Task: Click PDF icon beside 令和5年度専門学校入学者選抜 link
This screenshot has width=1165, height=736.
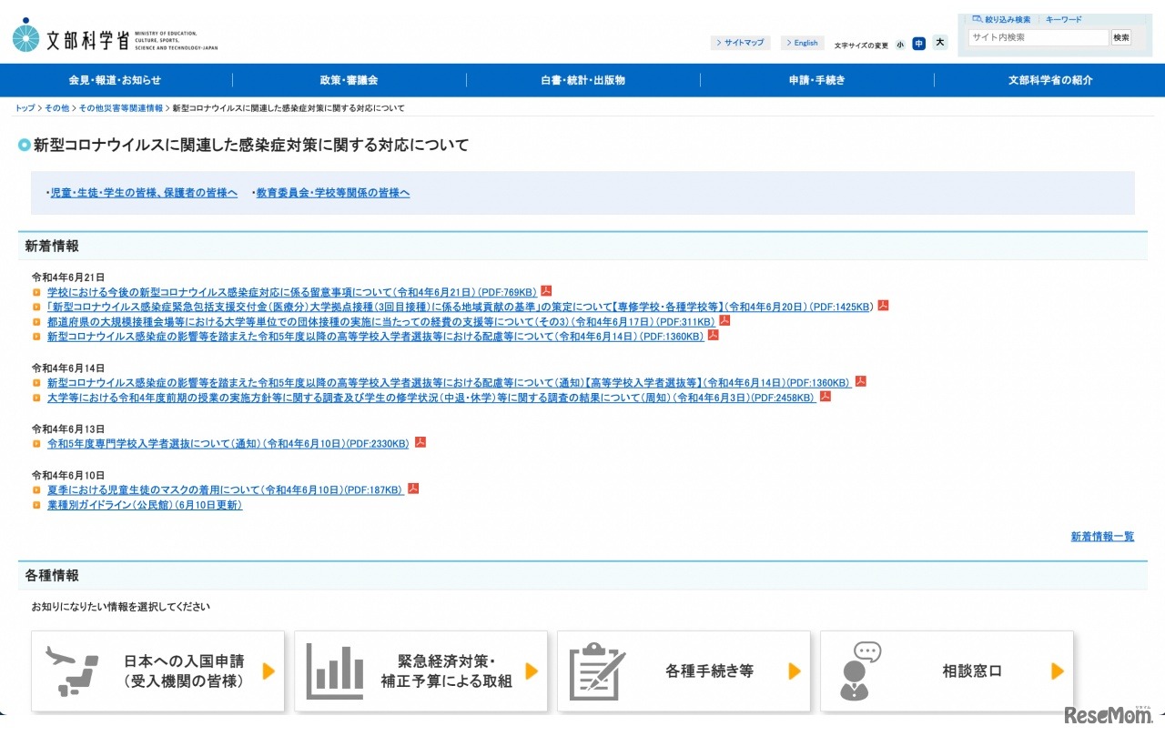Action: (x=420, y=442)
